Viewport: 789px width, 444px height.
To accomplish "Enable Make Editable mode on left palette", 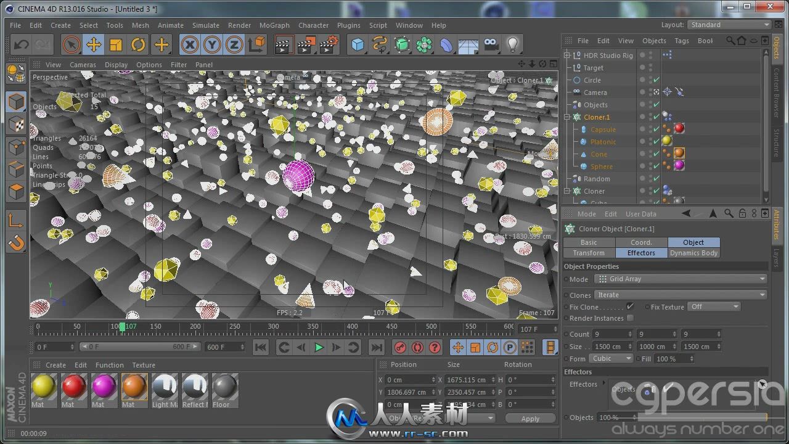I will point(15,74).
